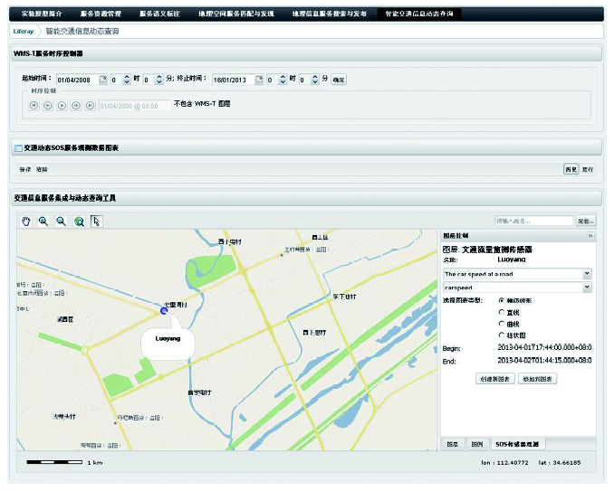Expand the carspeed dropdown list
The image size is (614, 491).
click(587, 288)
